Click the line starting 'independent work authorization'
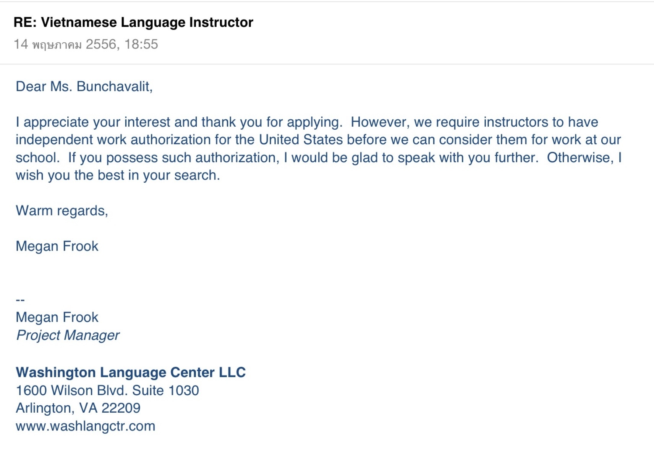 pyautogui.click(x=318, y=140)
